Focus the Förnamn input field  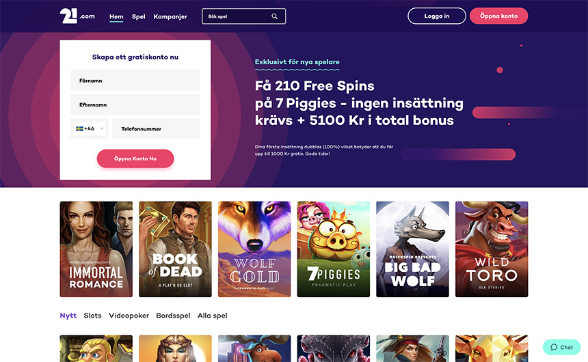pyautogui.click(x=135, y=81)
